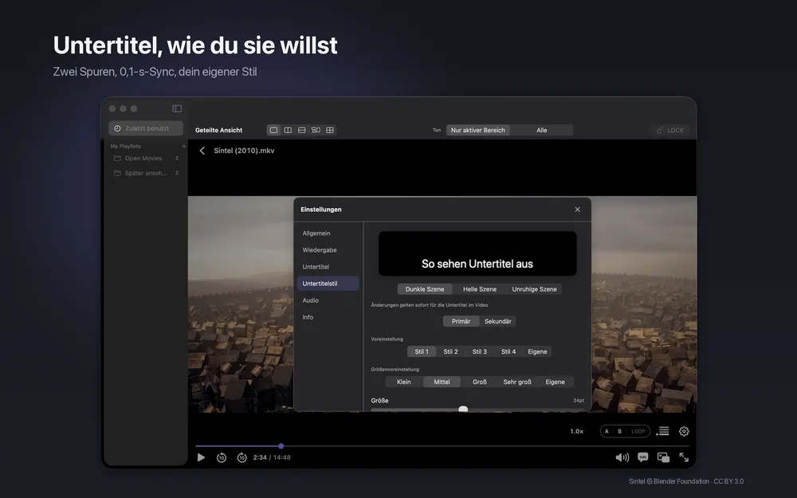Apply preset Stil 1
Image resolution: width=797 pixels, height=498 pixels.
(x=422, y=351)
